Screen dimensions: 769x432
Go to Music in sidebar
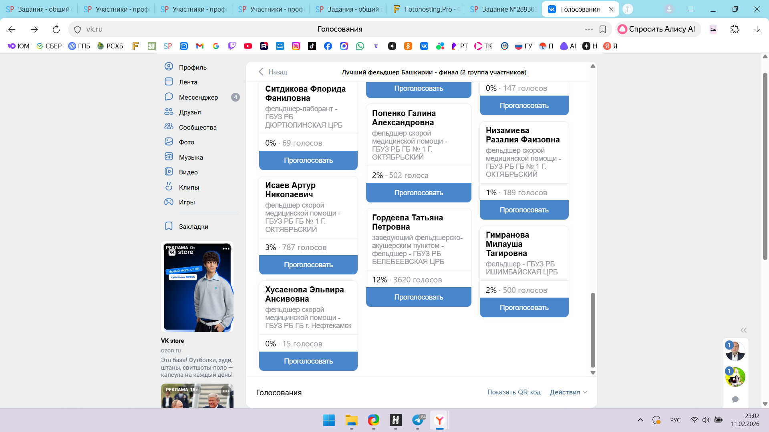point(191,157)
